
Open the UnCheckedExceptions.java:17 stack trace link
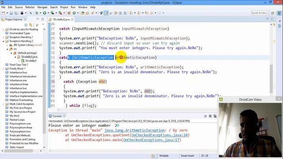151,140
